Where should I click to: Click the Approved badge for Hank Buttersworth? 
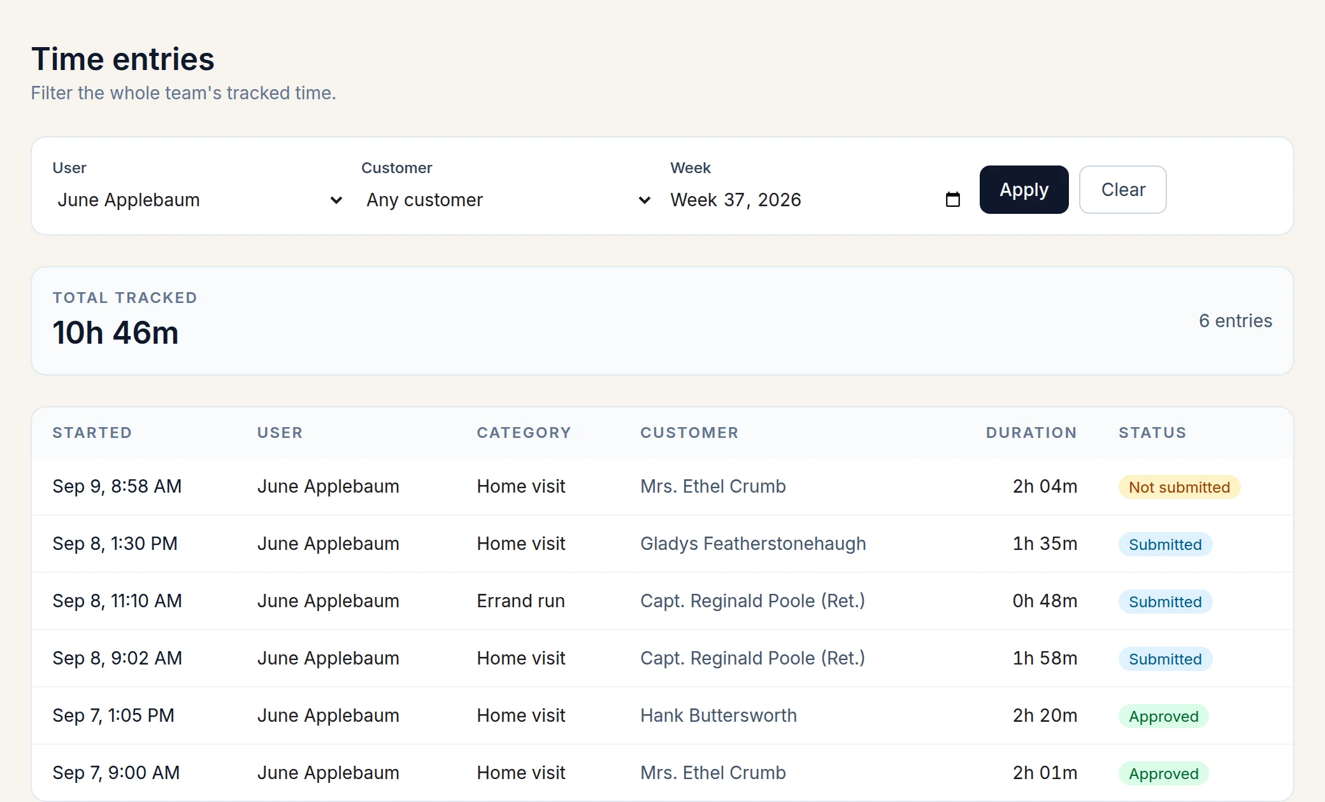pos(1163,716)
